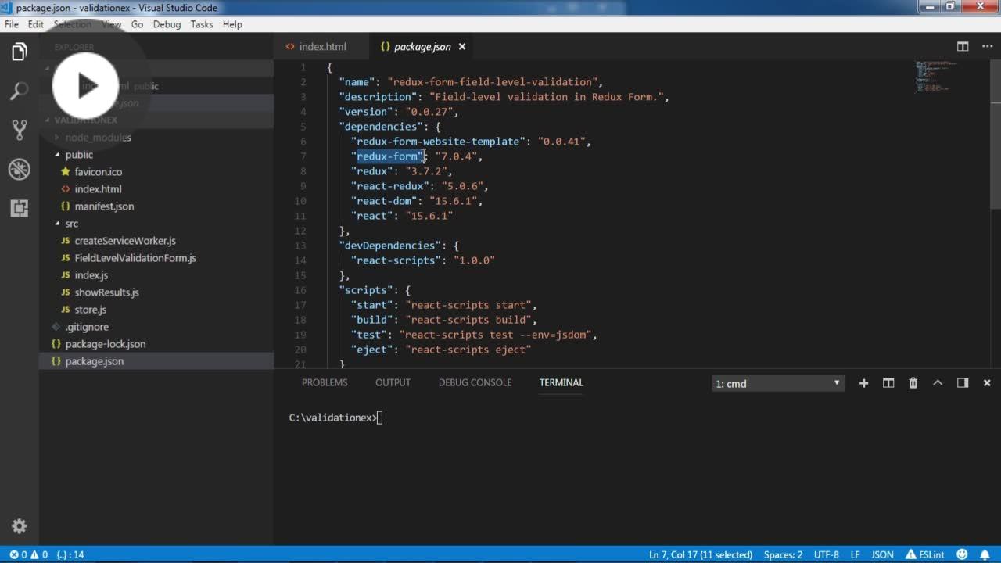This screenshot has height=563, width=1001.
Task: Change file encoding via UTF-8
Action: pyautogui.click(x=827, y=554)
